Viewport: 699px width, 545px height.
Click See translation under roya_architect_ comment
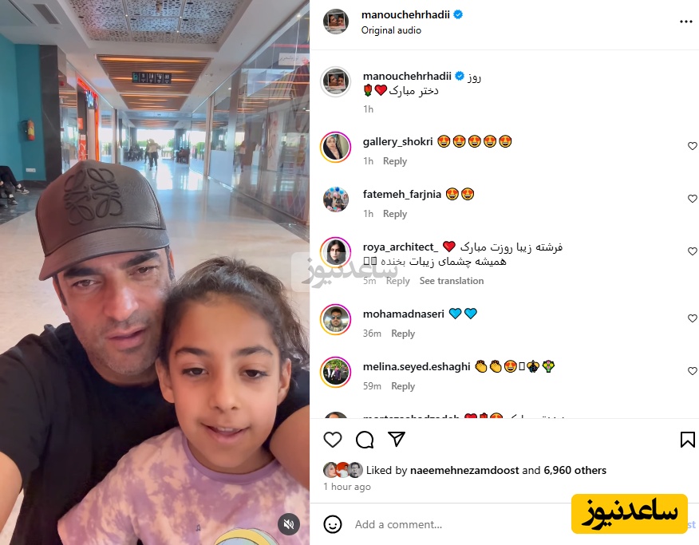click(451, 281)
